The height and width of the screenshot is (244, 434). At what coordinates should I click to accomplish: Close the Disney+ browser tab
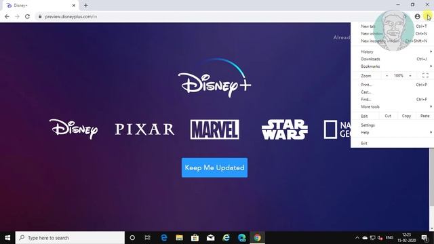74,5
